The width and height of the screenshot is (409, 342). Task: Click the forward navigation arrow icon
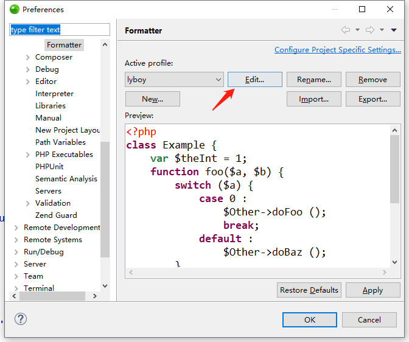[x=369, y=30]
